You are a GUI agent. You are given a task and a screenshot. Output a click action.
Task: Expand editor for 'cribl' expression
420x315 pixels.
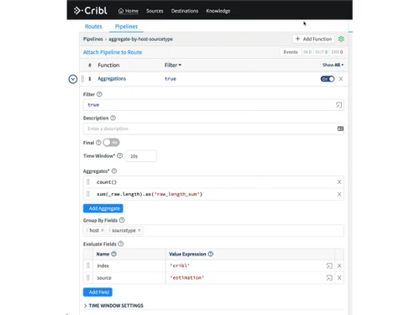(x=329, y=265)
